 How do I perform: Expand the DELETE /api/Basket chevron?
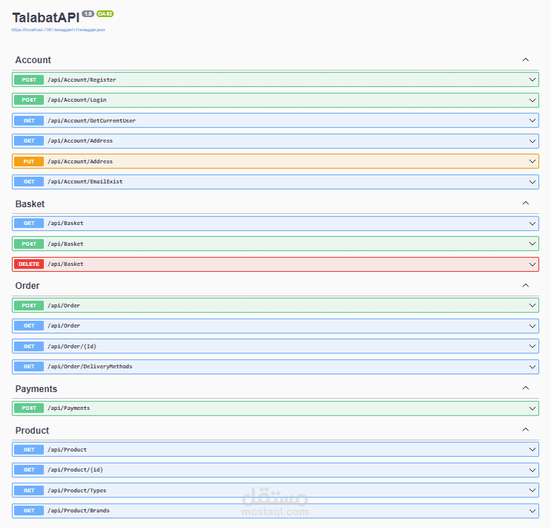pyautogui.click(x=532, y=264)
